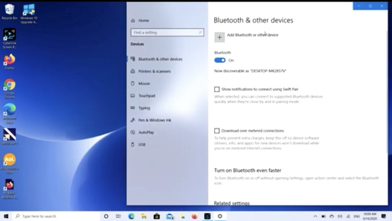Open Touchpad settings
This screenshot has height=221, width=392.
[147, 96]
